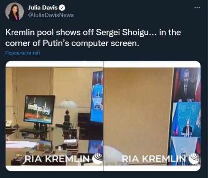Click the desk lamp in the left photo
Viewport: 208px width, 178px height.
coord(67,111)
